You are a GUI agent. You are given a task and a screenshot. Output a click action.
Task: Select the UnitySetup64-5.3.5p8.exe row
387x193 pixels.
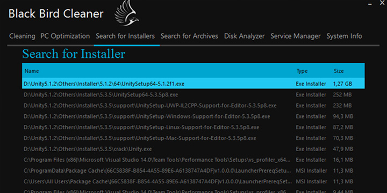pyautogui.click(x=193, y=95)
